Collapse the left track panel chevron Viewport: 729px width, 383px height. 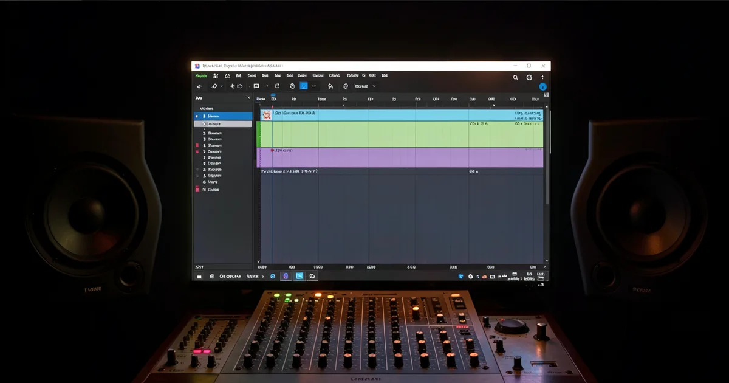tap(248, 98)
